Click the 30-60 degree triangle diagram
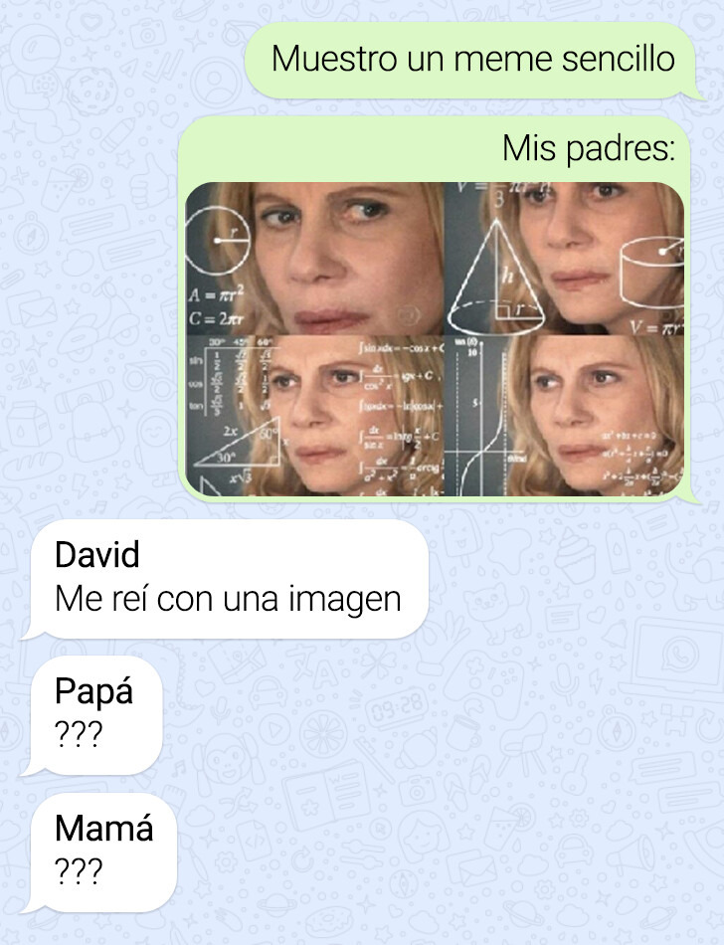This screenshot has width=724, height=945. pyautogui.click(x=238, y=441)
